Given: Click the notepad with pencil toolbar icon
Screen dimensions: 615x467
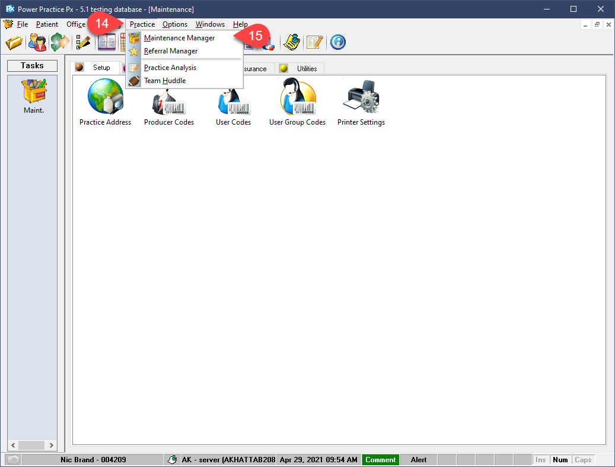Looking at the screenshot, I should point(314,42).
